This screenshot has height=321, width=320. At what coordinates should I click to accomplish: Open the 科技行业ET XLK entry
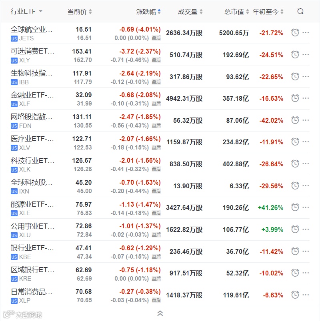point(32,165)
